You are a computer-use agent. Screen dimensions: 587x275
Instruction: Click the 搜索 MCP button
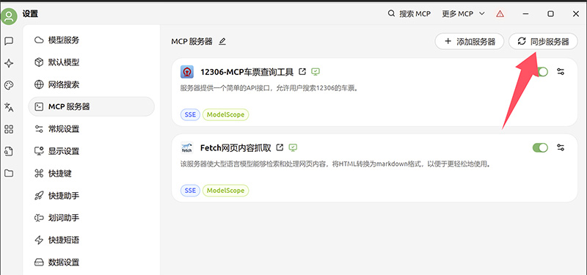coord(409,14)
